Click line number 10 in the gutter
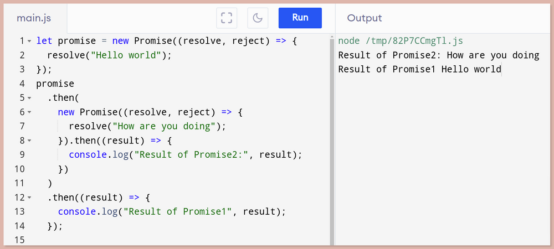This screenshot has width=554, height=249. 20,169
